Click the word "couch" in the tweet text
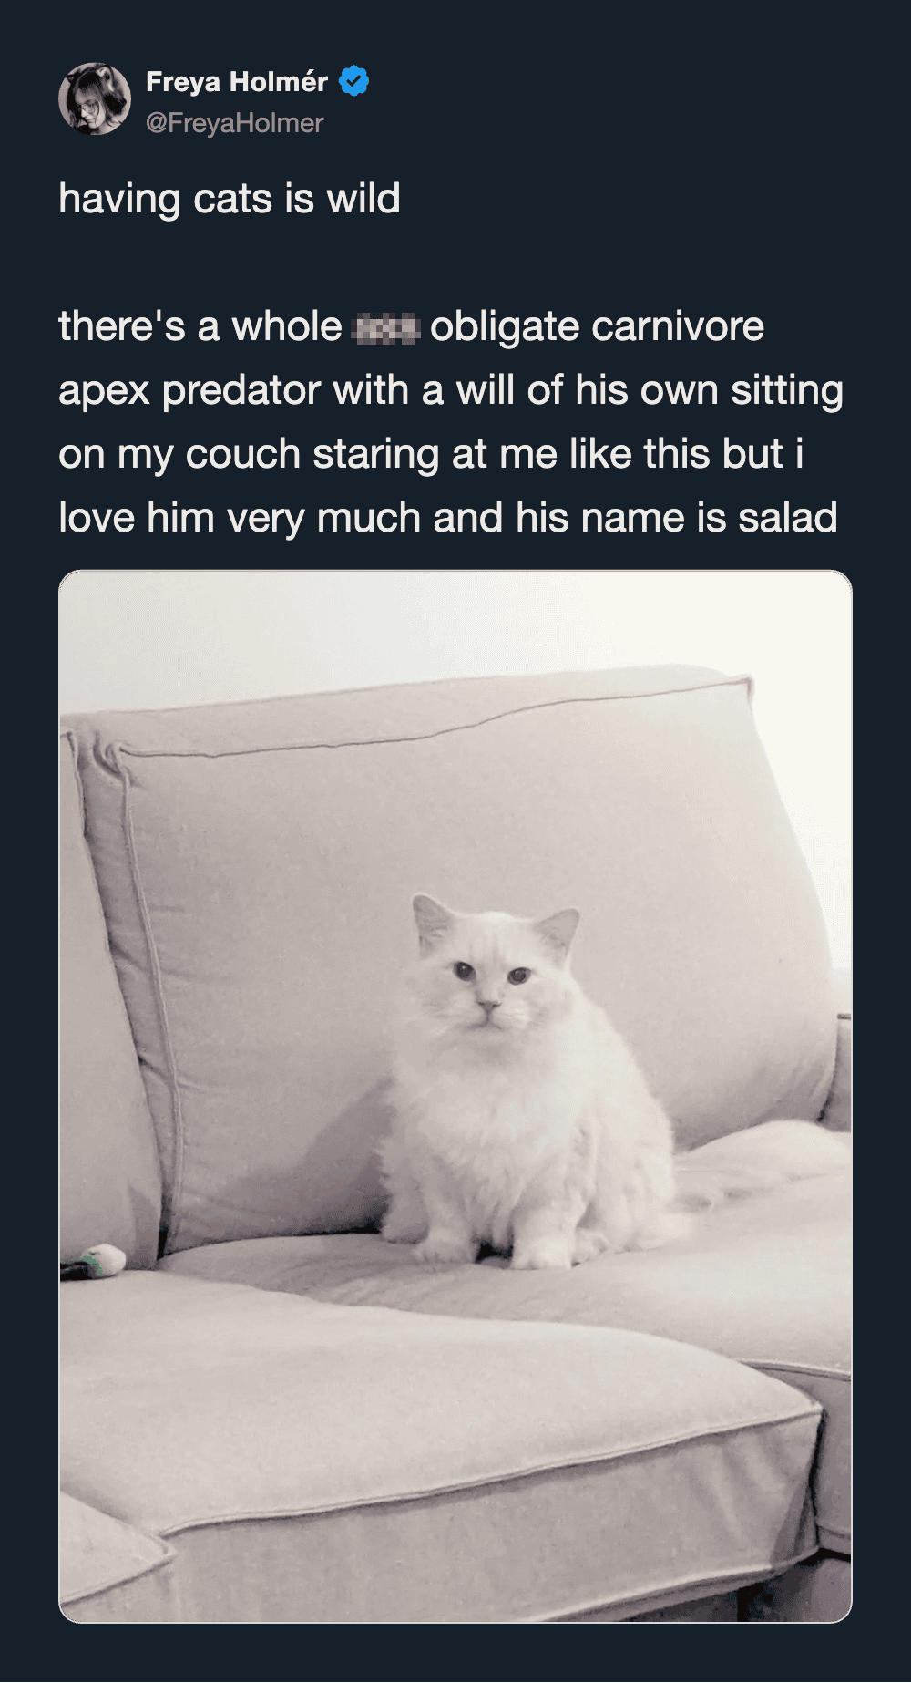This screenshot has width=911, height=1683. pos(243,454)
